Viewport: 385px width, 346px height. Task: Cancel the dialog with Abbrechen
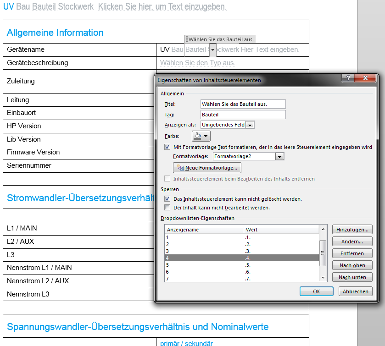[x=355, y=291]
